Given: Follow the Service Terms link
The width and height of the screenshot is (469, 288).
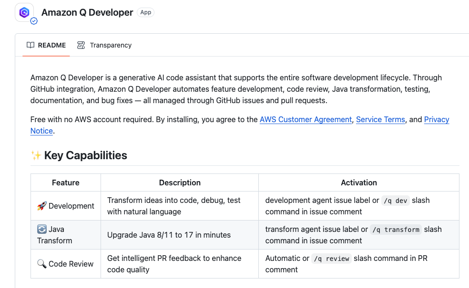Looking at the screenshot, I should 380,119.
